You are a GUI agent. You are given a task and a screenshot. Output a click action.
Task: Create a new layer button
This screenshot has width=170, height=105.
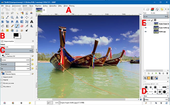[x=145, y=73]
